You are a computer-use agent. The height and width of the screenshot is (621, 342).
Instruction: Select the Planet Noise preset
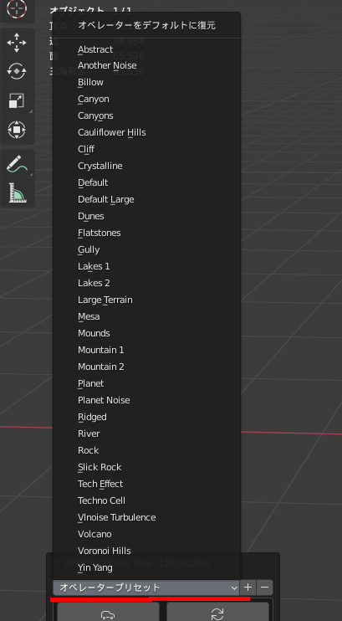pos(146,400)
